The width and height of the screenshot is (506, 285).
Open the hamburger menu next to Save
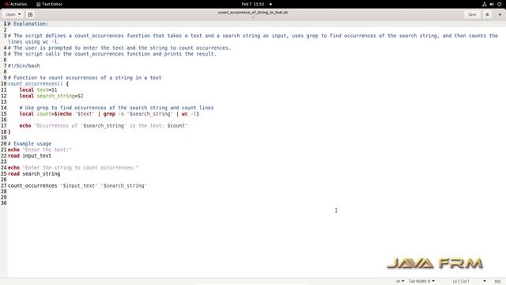point(487,14)
